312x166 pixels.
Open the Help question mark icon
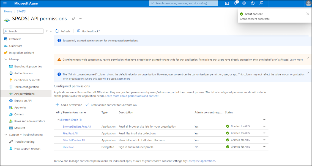pos(253,3)
